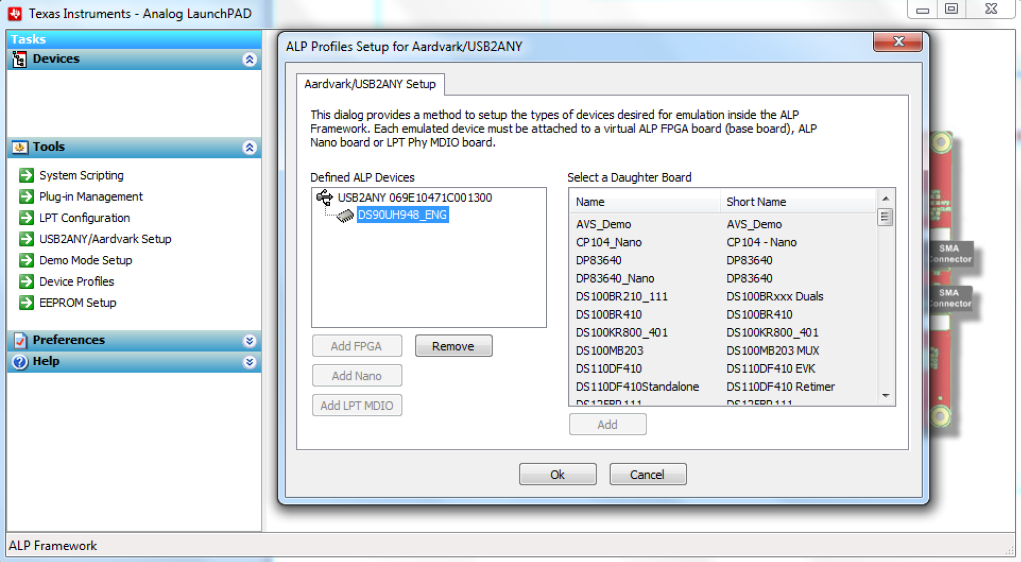
Task: Click CP104 - Nano short name cell
Action: pos(761,242)
